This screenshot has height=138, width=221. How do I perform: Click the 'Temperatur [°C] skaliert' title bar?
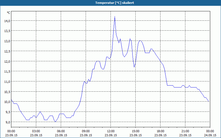(110, 3)
